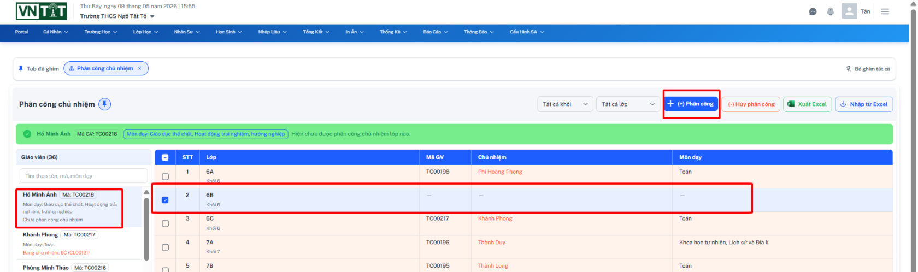Open the Thống Kê menu

tap(393, 32)
